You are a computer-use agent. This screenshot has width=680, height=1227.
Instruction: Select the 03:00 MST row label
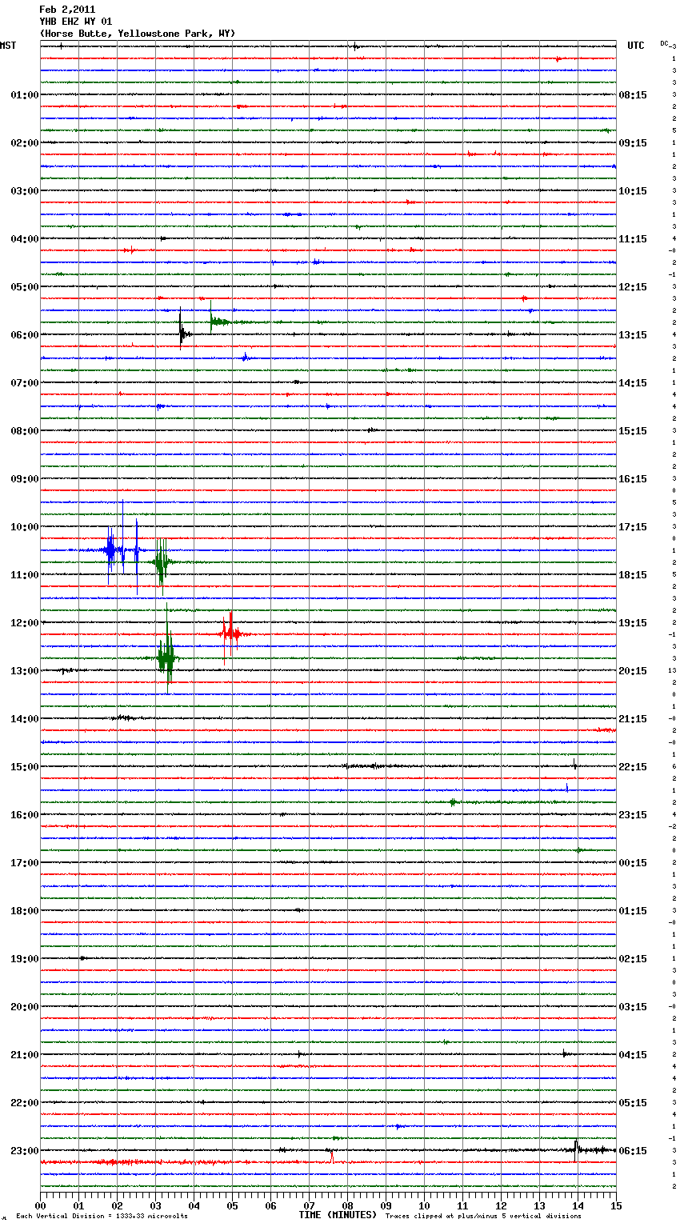[x=25, y=191]
